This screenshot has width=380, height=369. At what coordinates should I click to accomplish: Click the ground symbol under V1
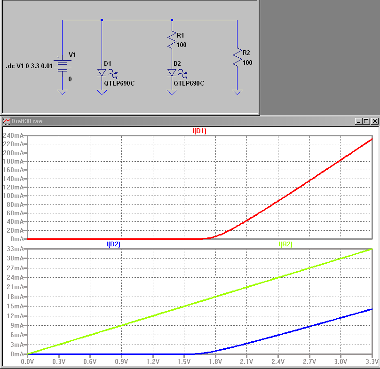tap(62, 92)
